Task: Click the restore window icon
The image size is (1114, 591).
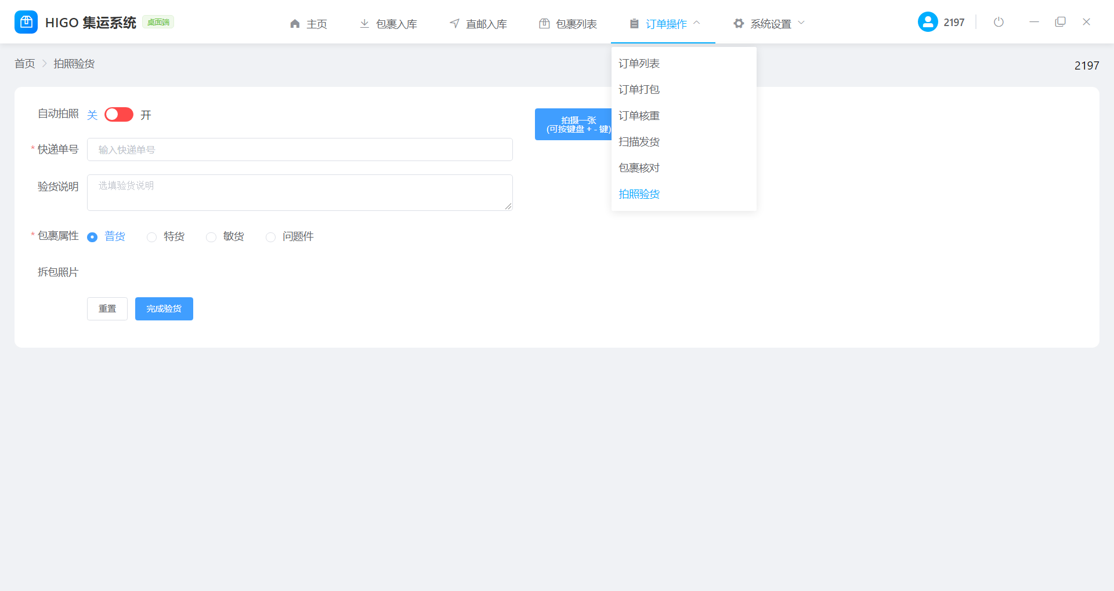Action: click(1060, 22)
